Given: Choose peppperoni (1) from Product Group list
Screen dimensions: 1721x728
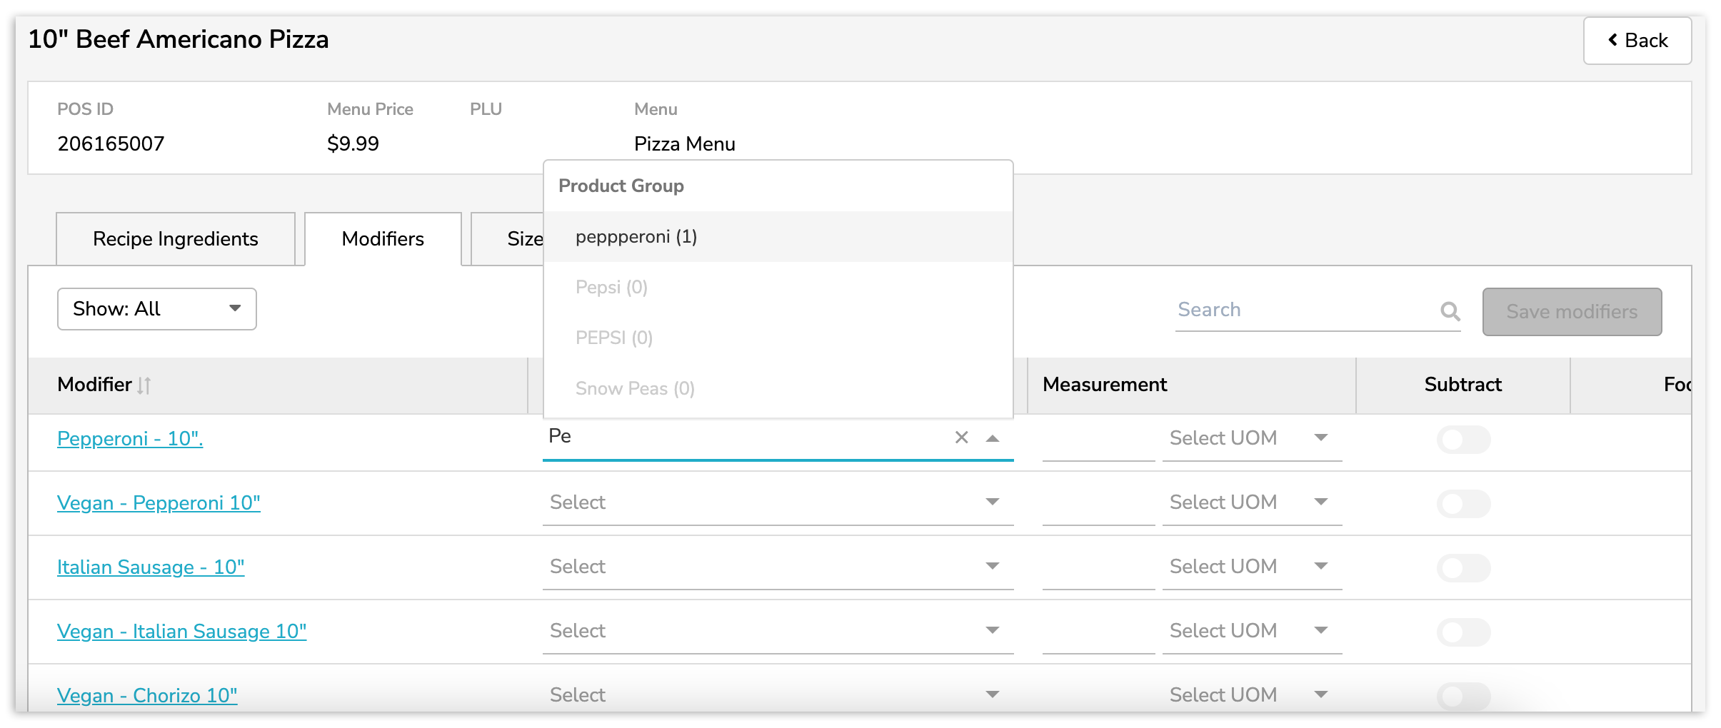Looking at the screenshot, I should pos(636,237).
